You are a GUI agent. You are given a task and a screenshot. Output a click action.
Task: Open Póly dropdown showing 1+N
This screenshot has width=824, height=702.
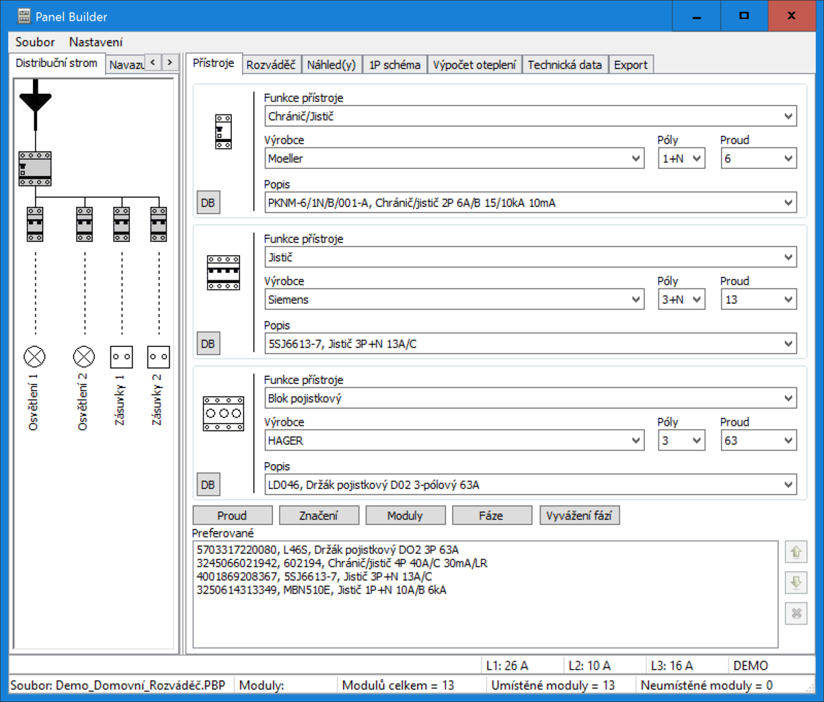coord(681,158)
